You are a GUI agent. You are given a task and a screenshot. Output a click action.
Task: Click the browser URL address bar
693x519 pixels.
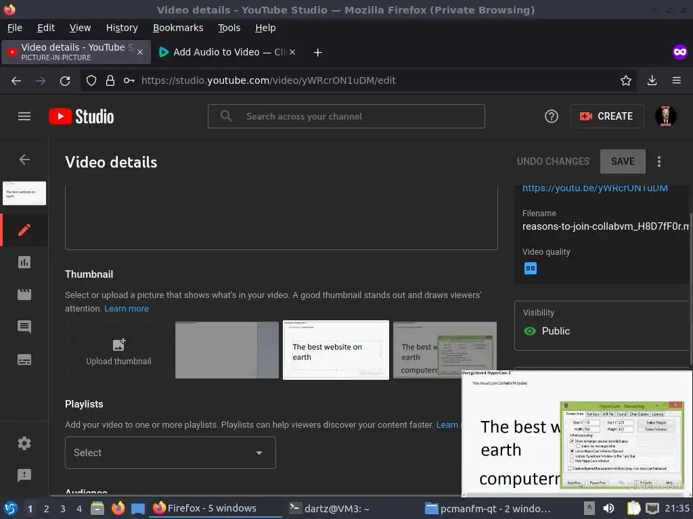pyautogui.click(x=358, y=80)
